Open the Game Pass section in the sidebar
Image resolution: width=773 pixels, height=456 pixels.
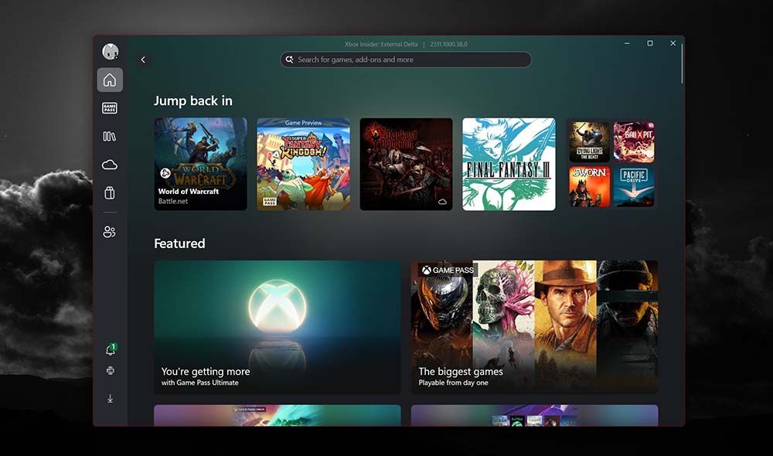pyautogui.click(x=110, y=107)
